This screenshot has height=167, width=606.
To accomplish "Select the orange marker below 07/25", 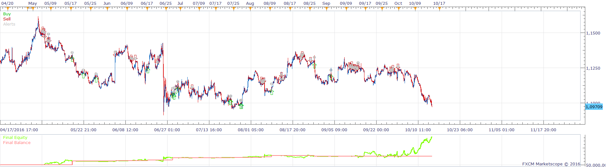I will pyautogui.click(x=233, y=9).
